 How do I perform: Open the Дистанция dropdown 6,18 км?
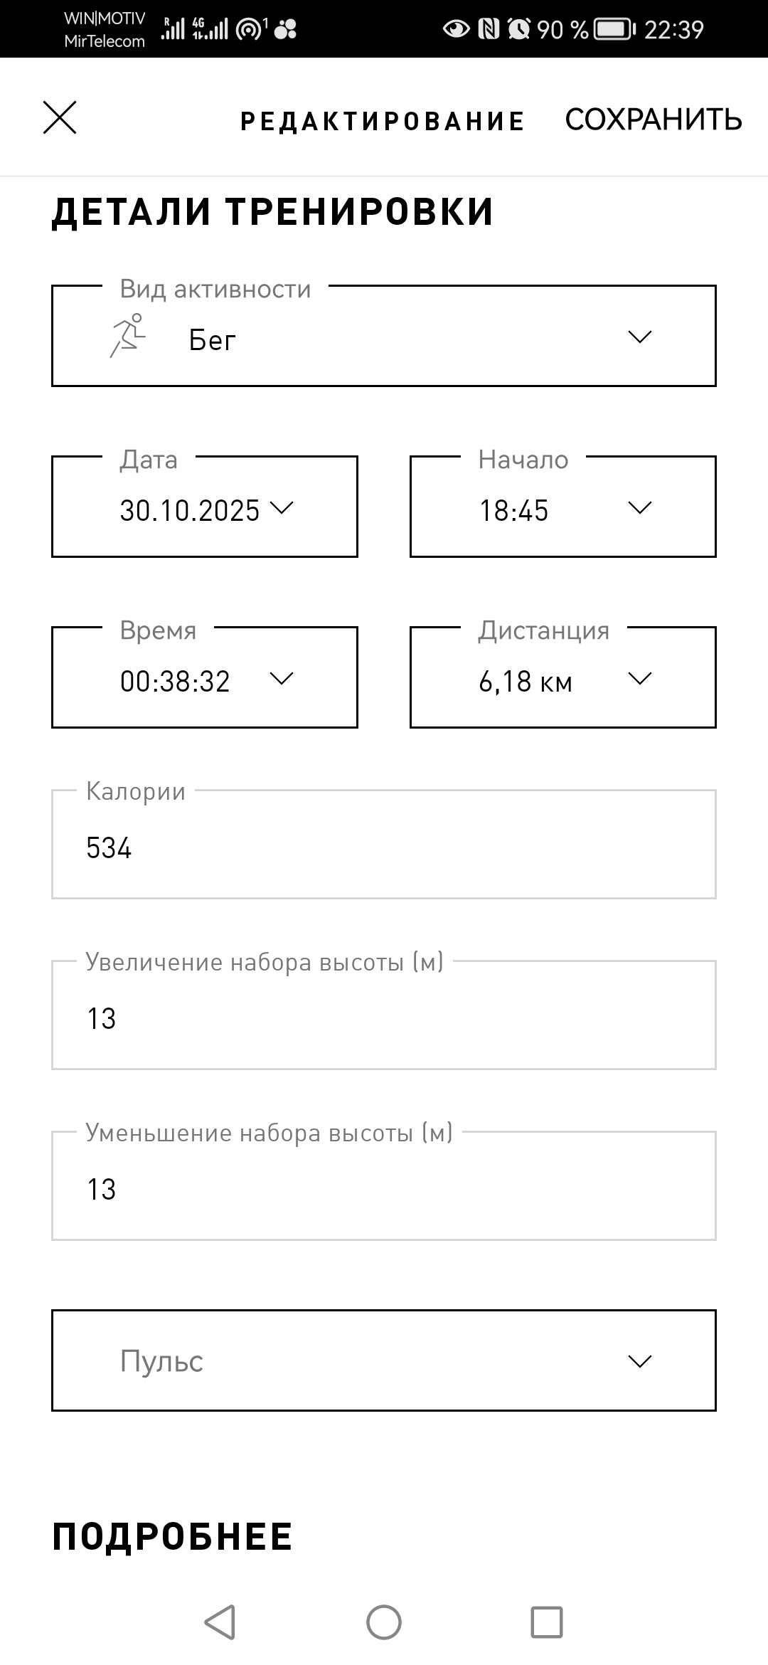pos(563,677)
